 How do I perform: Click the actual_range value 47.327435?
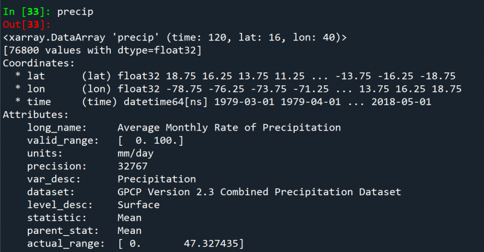[212, 244]
